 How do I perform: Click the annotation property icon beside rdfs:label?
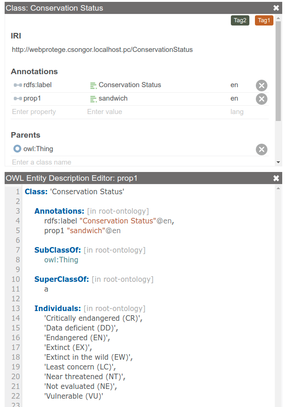point(16,85)
